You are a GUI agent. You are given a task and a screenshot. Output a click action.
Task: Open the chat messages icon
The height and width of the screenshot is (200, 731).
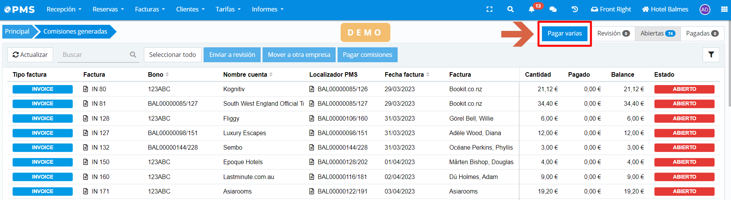coord(553,9)
